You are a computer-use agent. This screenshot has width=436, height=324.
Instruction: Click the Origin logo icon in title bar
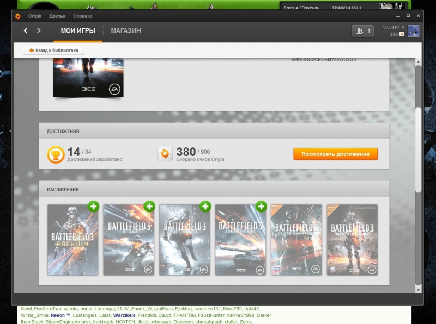18,16
